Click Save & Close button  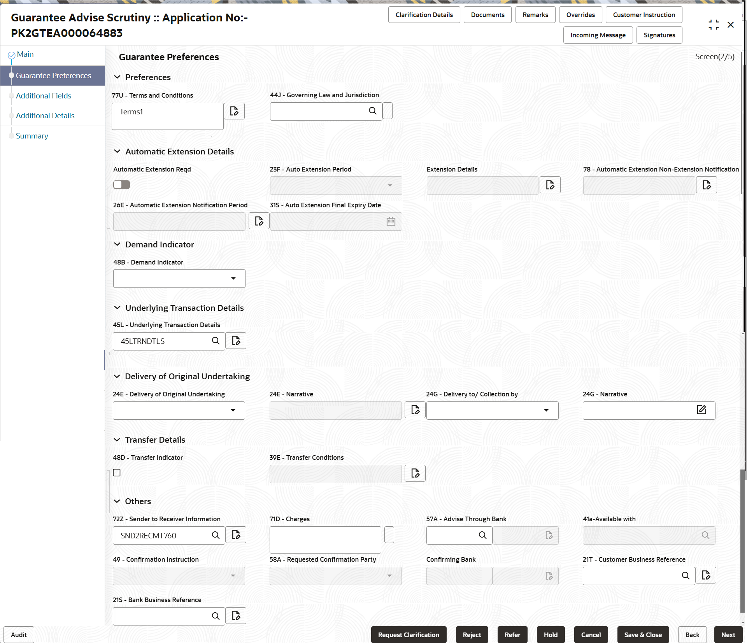click(643, 635)
